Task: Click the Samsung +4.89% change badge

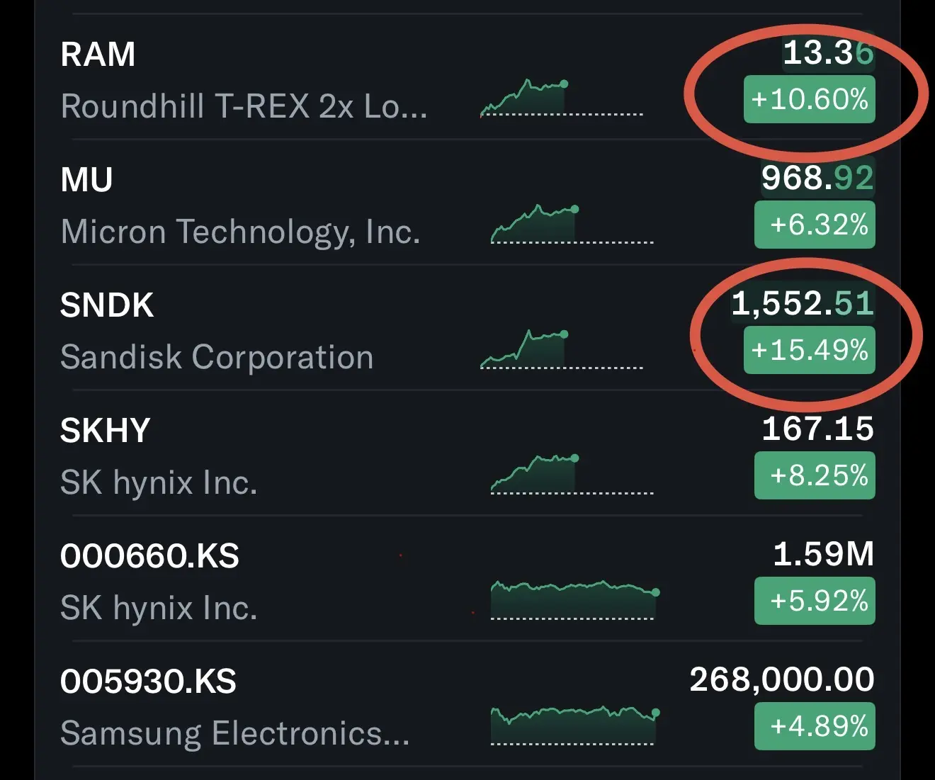Action: pyautogui.click(x=815, y=726)
